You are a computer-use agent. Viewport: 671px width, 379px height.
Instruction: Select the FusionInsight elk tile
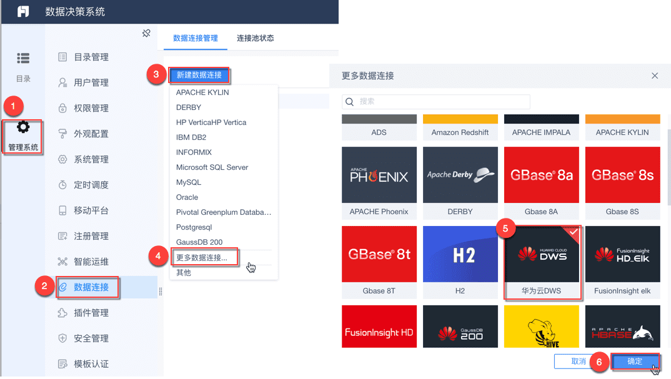[x=623, y=262]
